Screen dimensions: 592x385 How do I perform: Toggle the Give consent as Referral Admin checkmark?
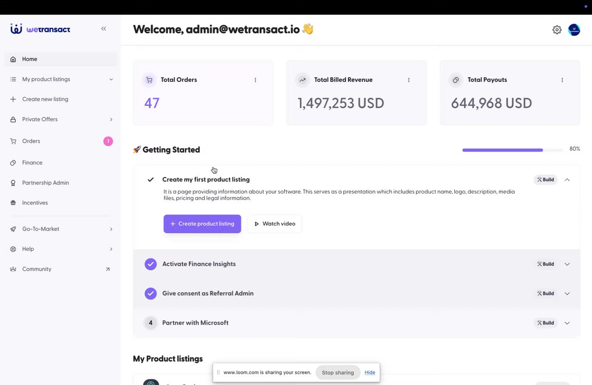point(150,293)
